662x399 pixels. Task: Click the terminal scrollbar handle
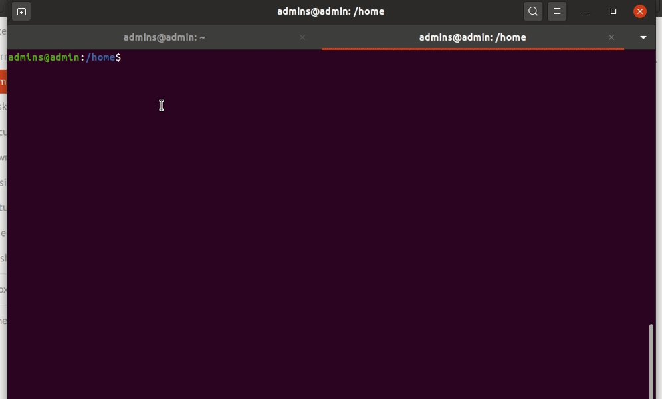point(651,361)
